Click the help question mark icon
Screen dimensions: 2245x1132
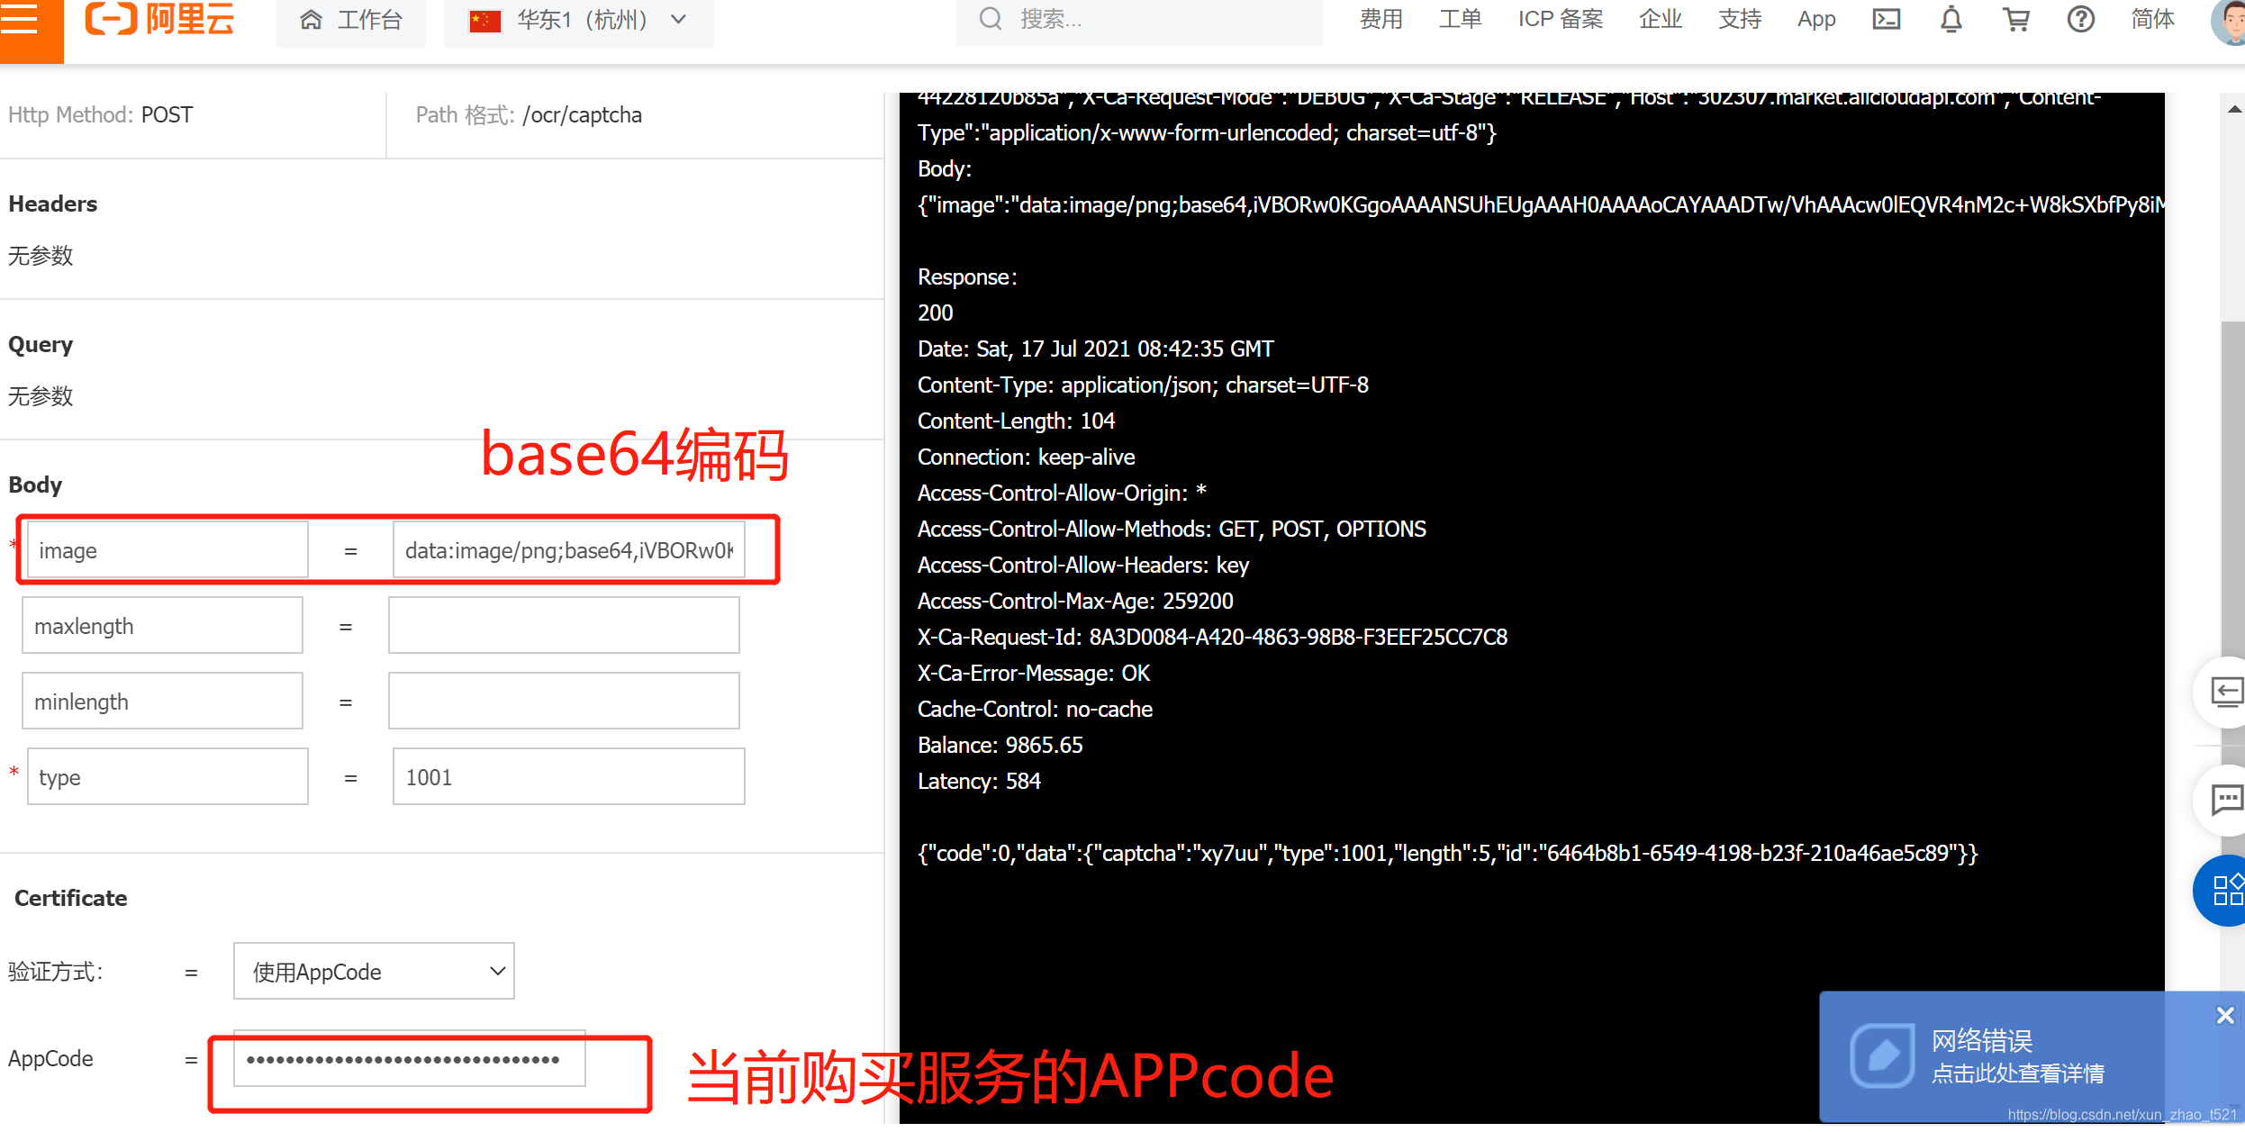pos(2080,20)
